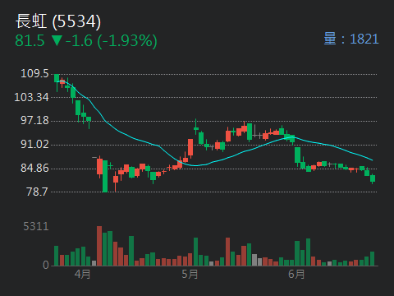394x296 pixels.
Task: Select the 5月 date marker
Action: 190,274
